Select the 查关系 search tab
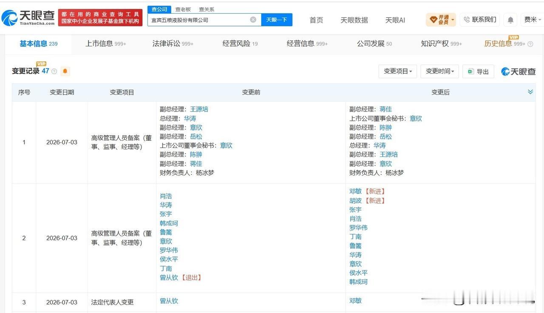544x313 pixels. click(207, 9)
